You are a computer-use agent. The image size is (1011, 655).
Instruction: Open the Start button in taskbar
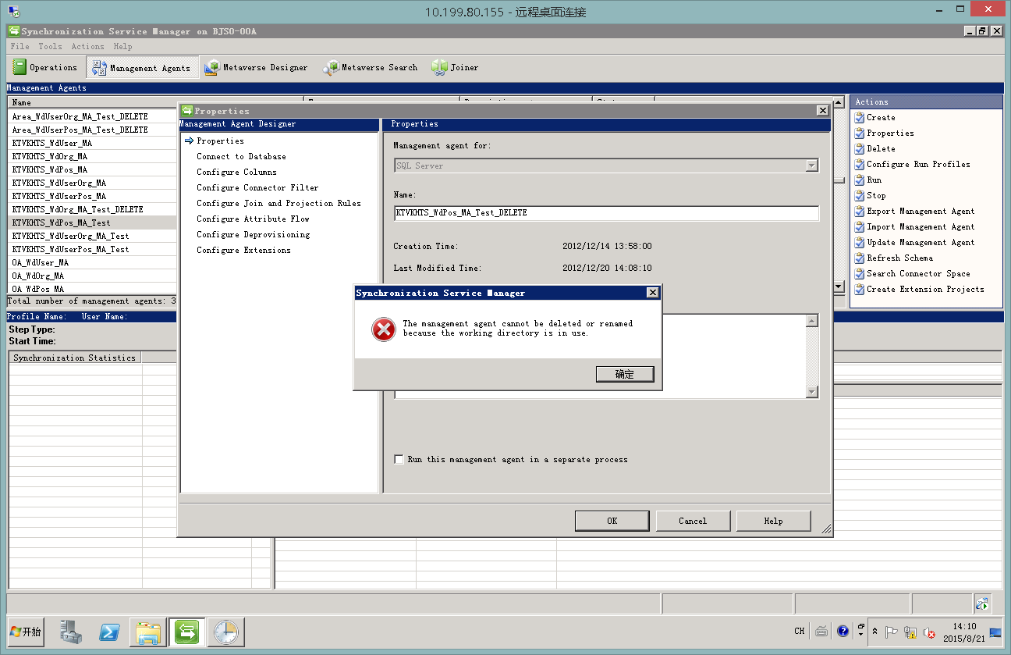[x=25, y=632]
